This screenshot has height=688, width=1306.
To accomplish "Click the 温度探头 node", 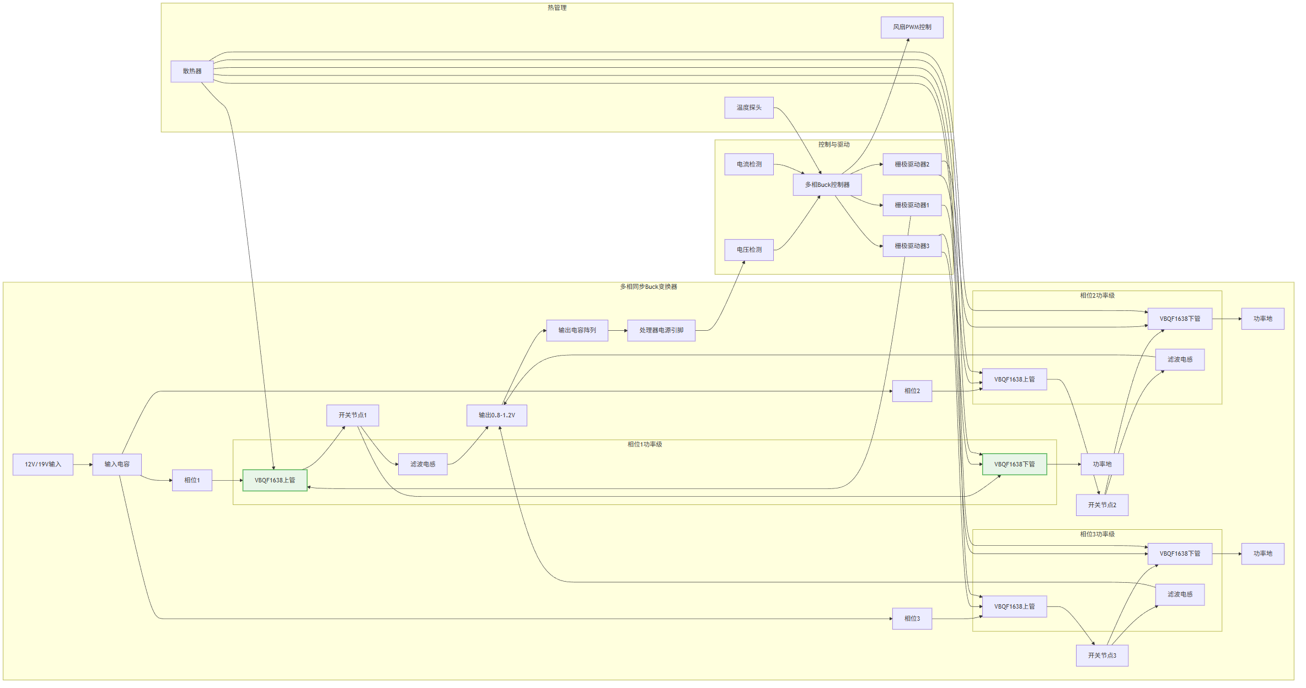I will [748, 108].
